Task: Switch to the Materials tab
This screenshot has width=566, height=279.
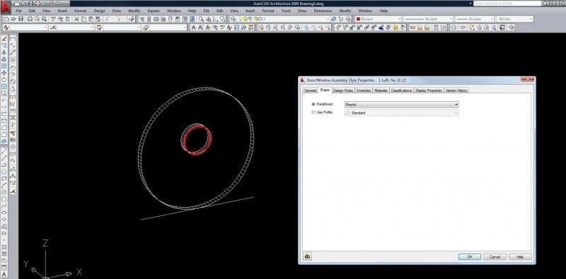Action: coord(381,90)
